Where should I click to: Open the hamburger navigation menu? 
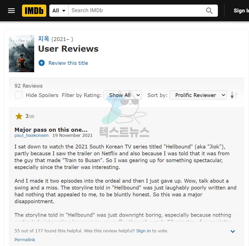11,11
